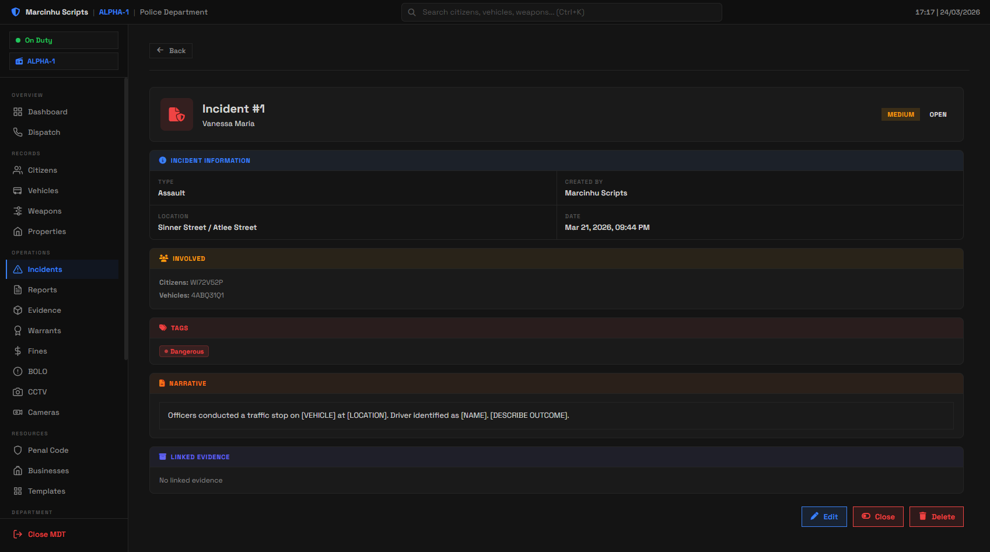Go back using the Back button
990x552 pixels.
tap(171, 51)
